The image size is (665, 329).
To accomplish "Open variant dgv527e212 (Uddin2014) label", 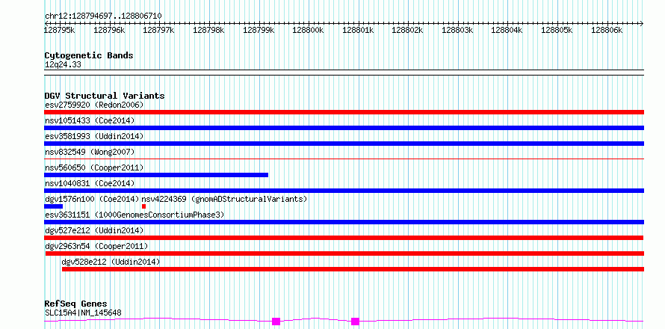I will point(94,230).
